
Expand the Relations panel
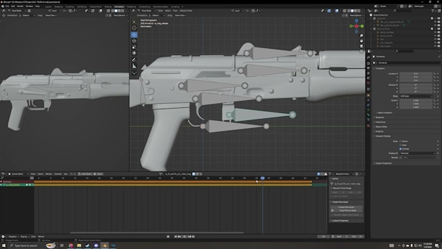pyautogui.click(x=379, y=117)
